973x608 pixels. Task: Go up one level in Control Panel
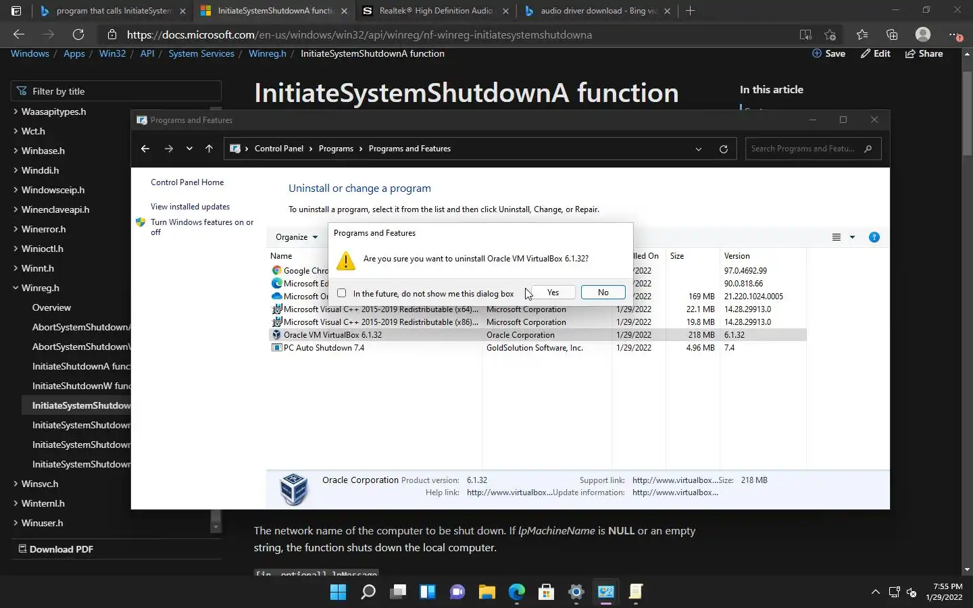click(x=209, y=149)
